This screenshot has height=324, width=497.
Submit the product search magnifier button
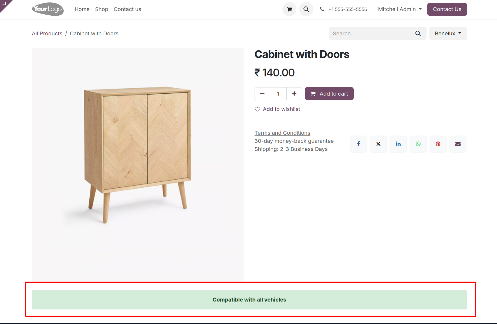click(x=418, y=33)
